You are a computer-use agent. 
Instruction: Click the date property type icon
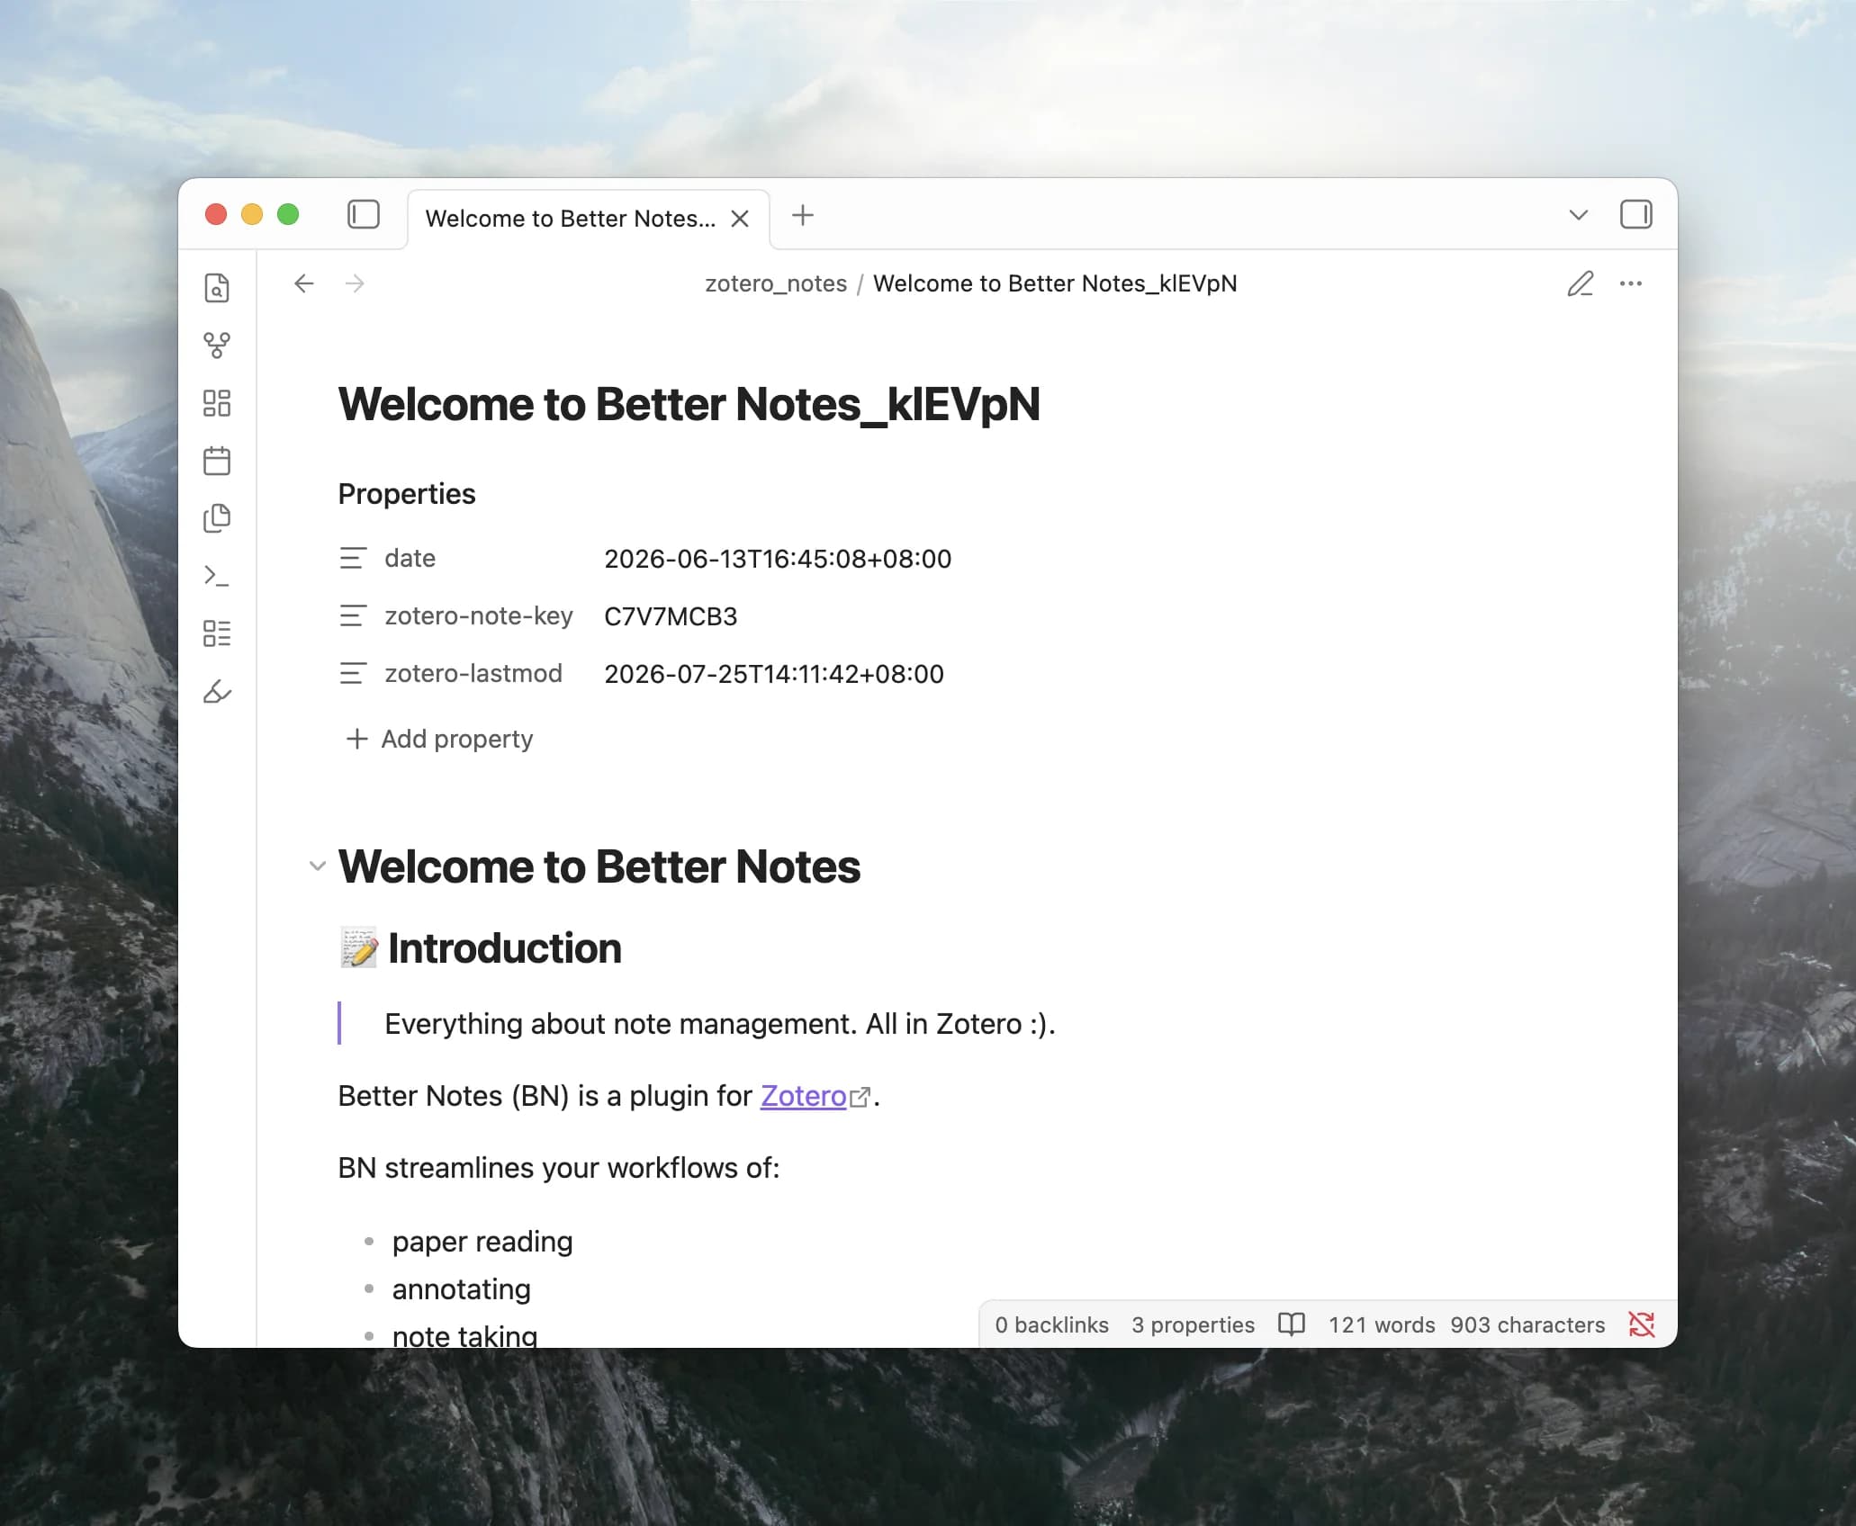point(353,559)
